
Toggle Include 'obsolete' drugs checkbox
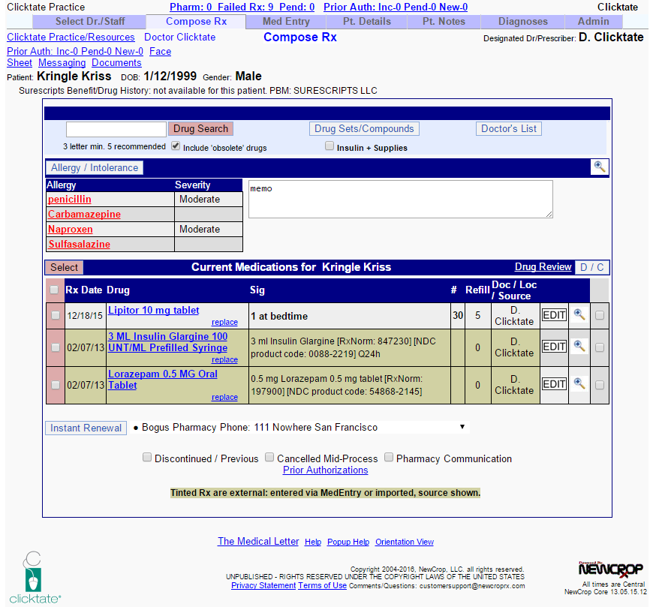click(176, 146)
